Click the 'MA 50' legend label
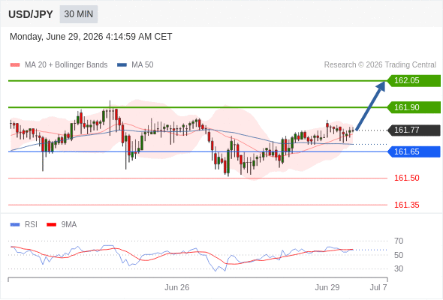Screen dimensions: 443x300 coord(143,65)
